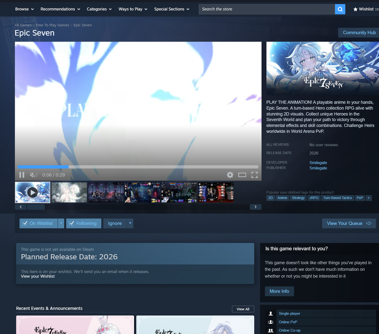Expand the Browse menu
Viewport: 379px width, 334px height.
point(25,9)
